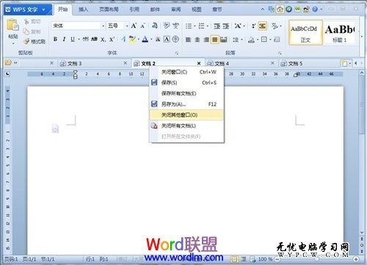Viewport: 367px width, 265px height.
Task: Open the WPS 文字 application menu
Action: pyautogui.click(x=27, y=10)
